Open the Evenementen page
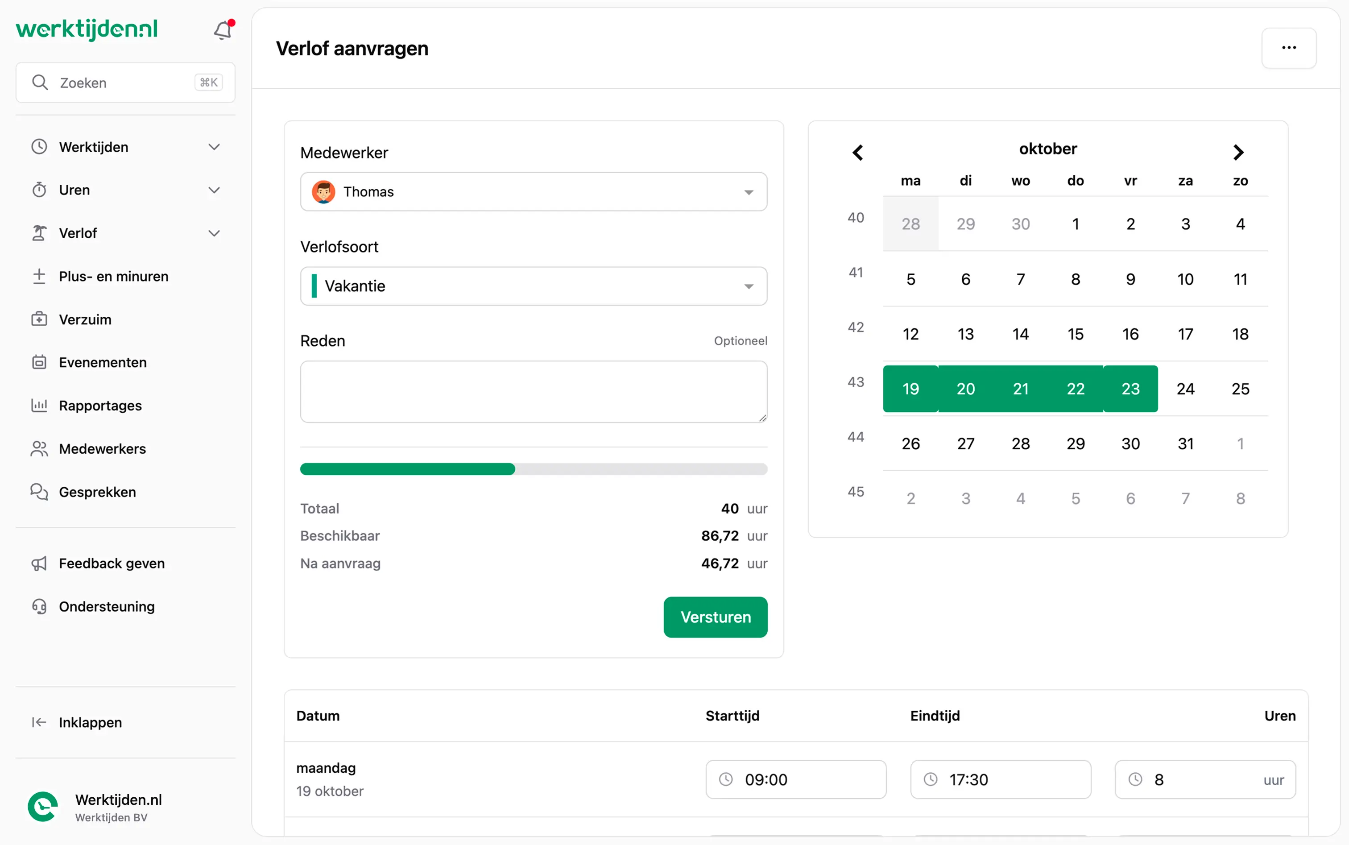The width and height of the screenshot is (1349, 845). pyautogui.click(x=103, y=362)
